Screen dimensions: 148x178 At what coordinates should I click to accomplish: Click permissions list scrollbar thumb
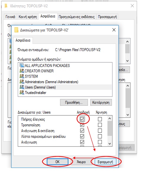pyautogui.click(x=110, y=128)
